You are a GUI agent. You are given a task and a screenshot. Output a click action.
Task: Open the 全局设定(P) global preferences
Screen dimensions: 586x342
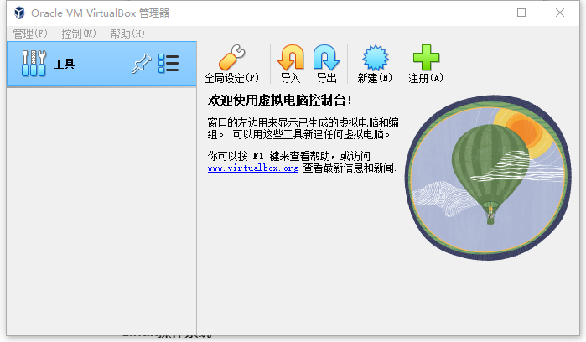(x=231, y=64)
